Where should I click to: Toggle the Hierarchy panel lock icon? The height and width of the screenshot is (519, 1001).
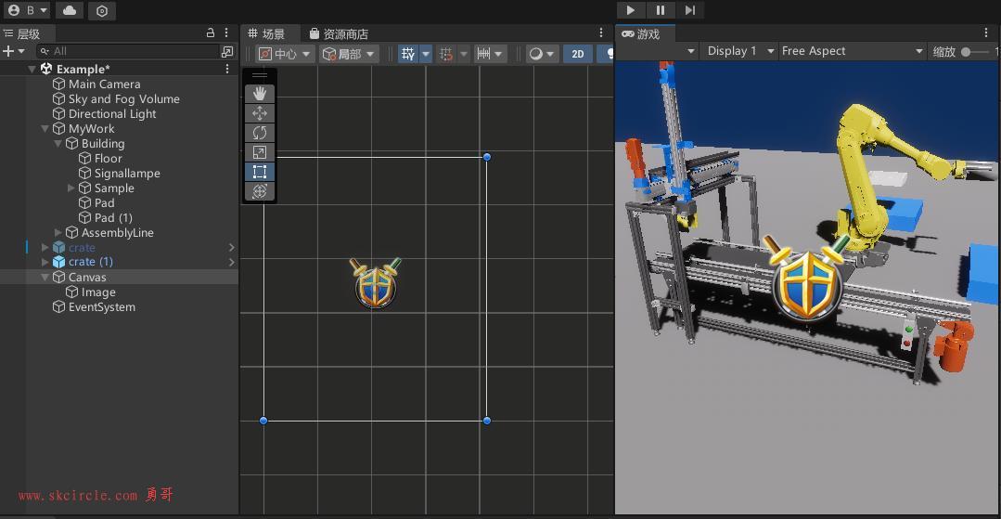211,32
